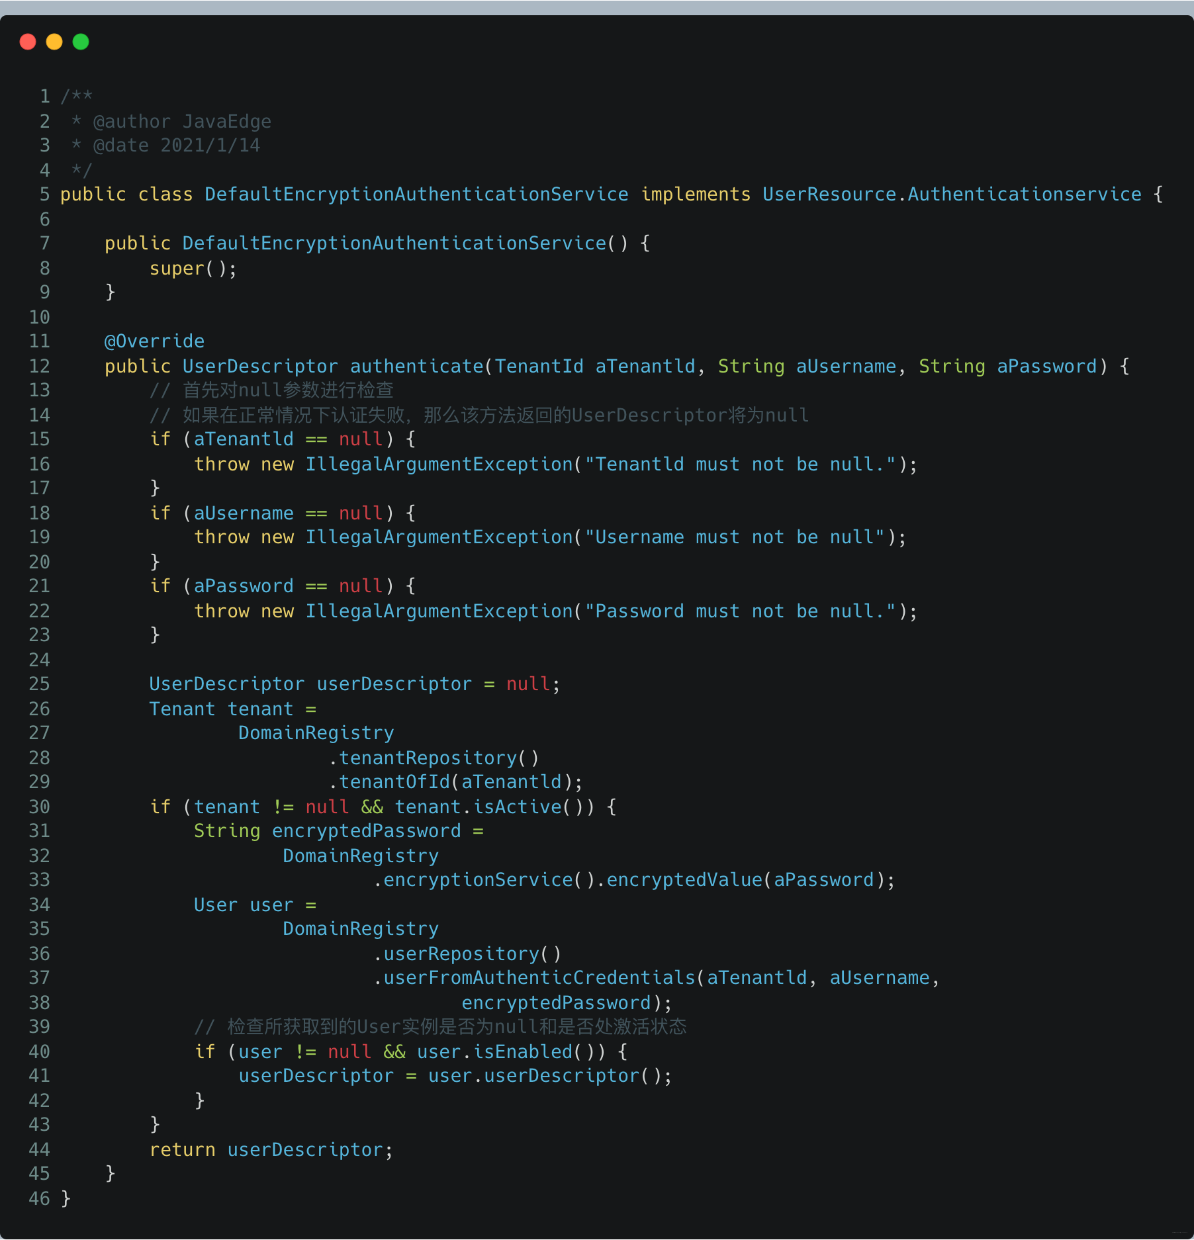The height and width of the screenshot is (1240, 1194).
Task: Click the red close window button
Action: pyautogui.click(x=28, y=42)
